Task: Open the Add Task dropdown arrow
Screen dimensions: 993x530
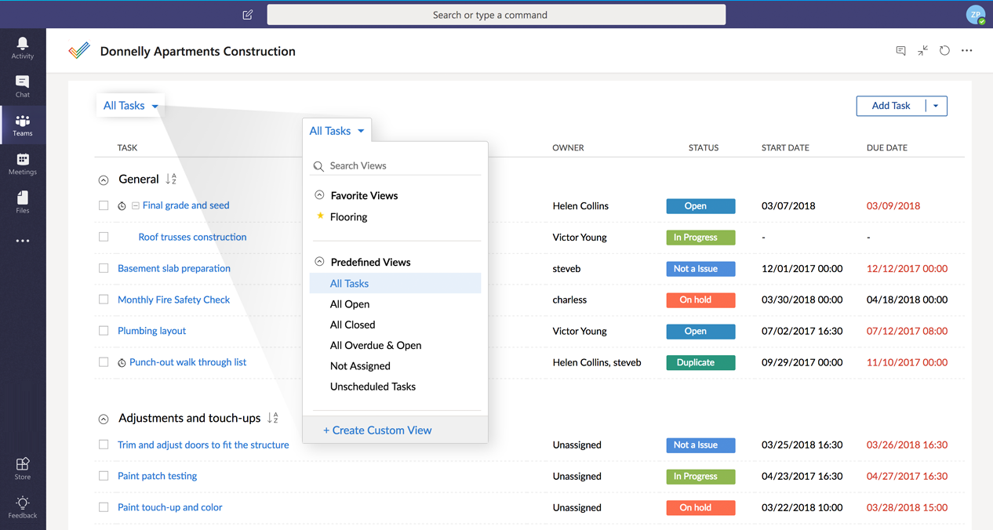Action: [x=936, y=106]
